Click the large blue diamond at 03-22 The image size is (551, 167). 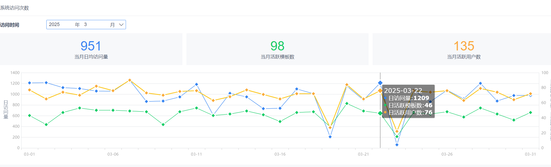point(380,83)
